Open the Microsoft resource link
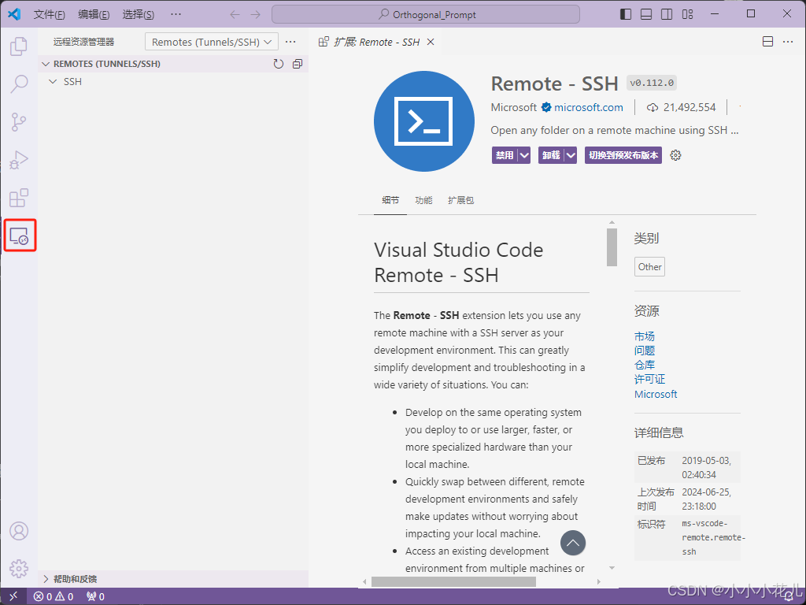This screenshot has height=605, width=806. coord(656,394)
